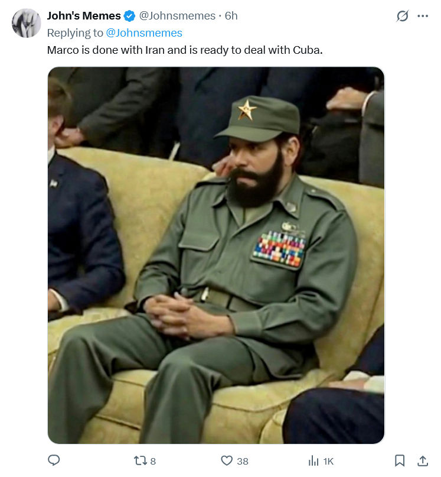Click the 1K views count
Viewport: 441px width, 477px height.
pos(328,461)
